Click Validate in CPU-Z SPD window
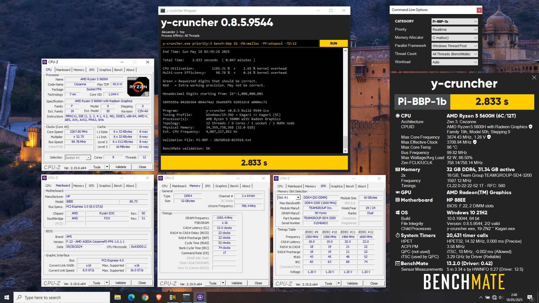 (x=352, y=283)
